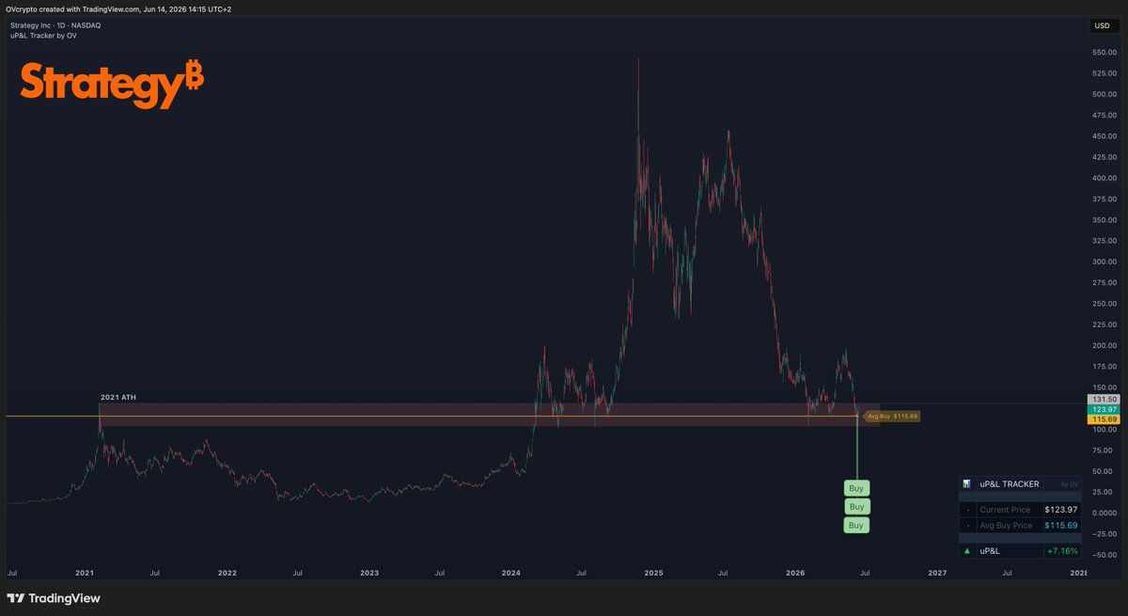The image size is (1128, 616).
Task: Click the Avg Buy Price row label
Action: 1007,525
